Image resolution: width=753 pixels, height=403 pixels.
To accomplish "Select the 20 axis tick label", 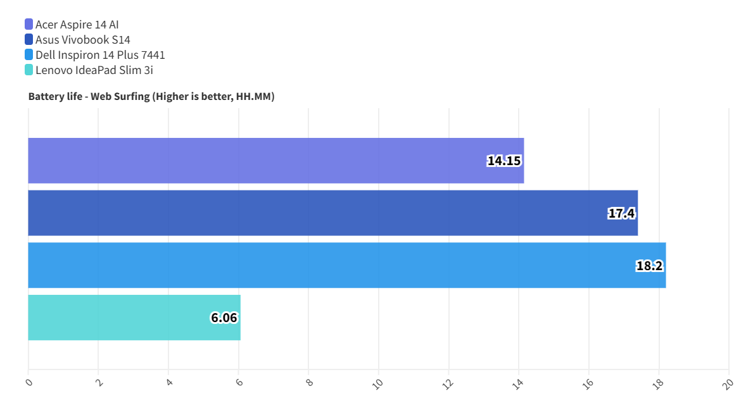I will point(729,383).
